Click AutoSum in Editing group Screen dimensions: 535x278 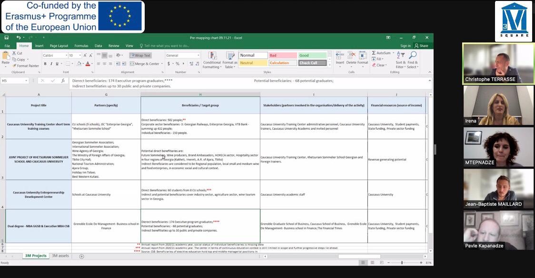tap(381, 53)
